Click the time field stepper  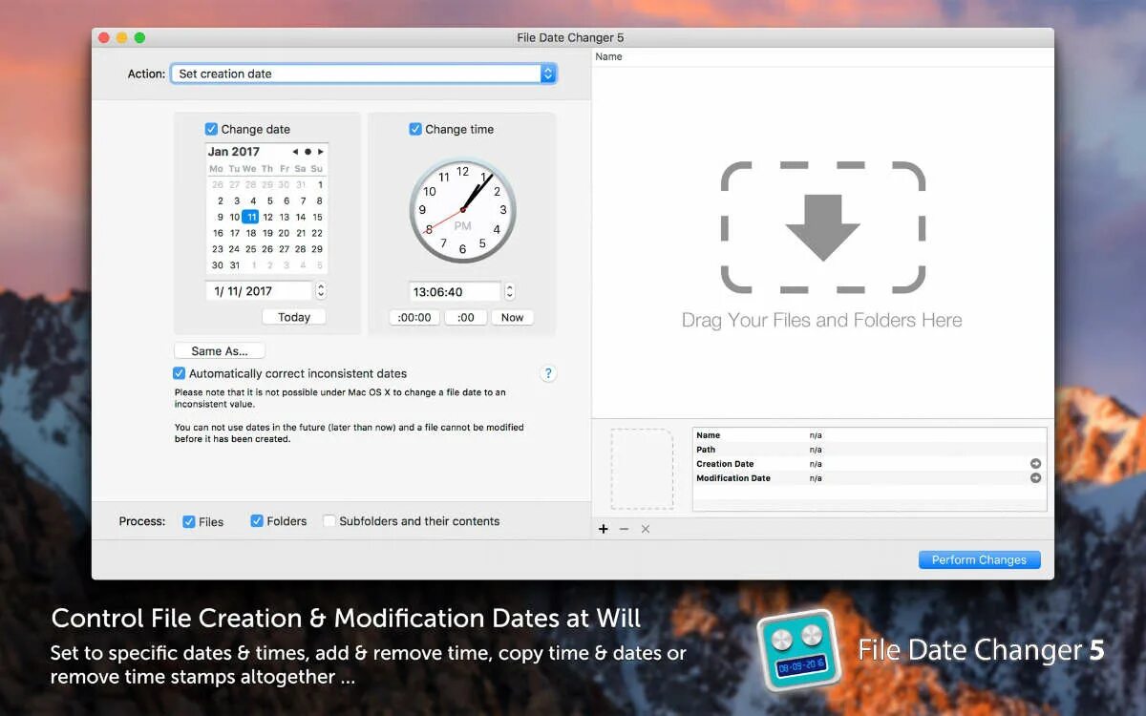point(510,292)
